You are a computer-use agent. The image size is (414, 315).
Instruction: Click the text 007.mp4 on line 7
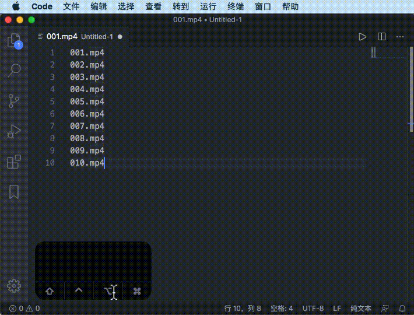87,126
